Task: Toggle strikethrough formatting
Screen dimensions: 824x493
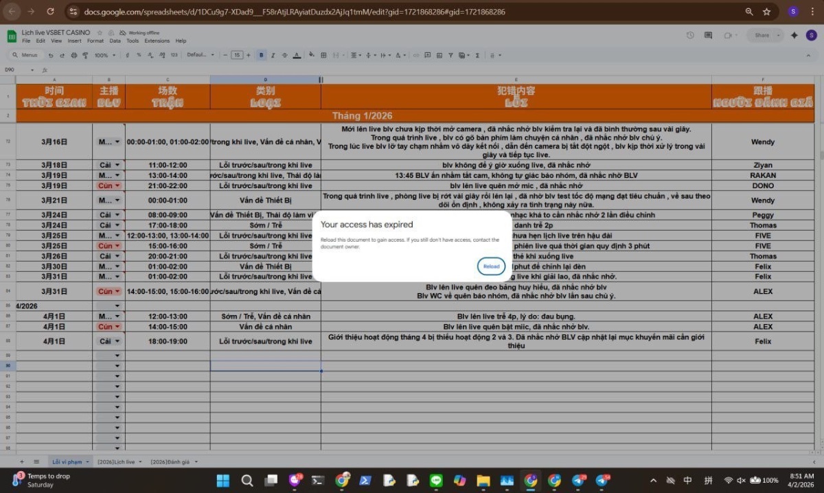Action: tap(284, 55)
